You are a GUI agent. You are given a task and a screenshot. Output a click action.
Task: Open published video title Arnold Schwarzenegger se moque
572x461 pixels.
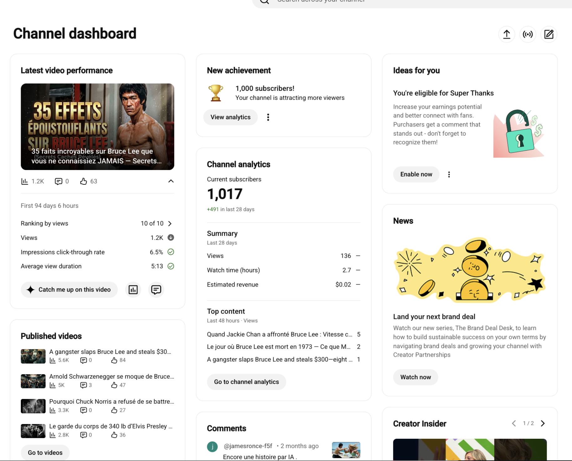111,376
